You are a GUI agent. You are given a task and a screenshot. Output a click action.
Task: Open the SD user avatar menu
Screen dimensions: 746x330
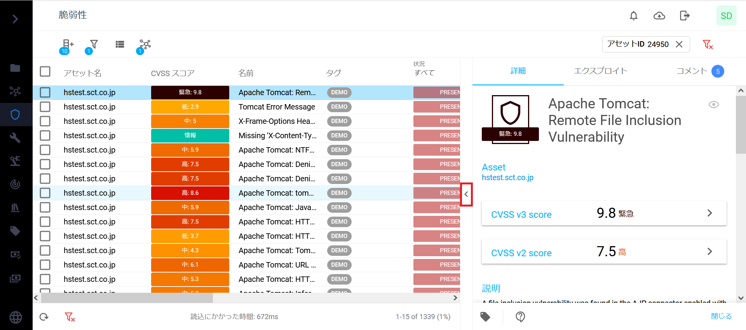(726, 16)
